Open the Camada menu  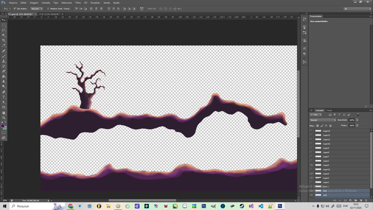pyautogui.click(x=46, y=2)
